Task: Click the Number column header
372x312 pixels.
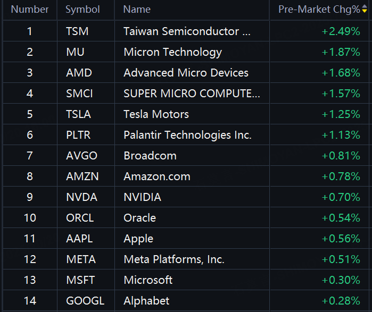Action: click(30, 10)
